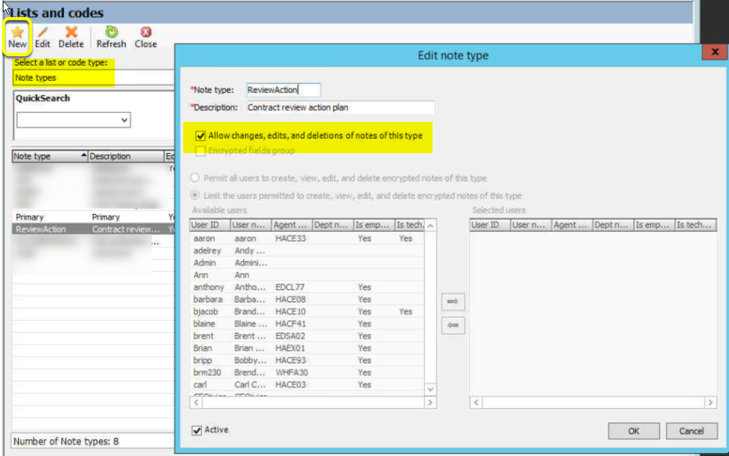
Task: Click the Edit pencil icon
Action: pos(43,32)
